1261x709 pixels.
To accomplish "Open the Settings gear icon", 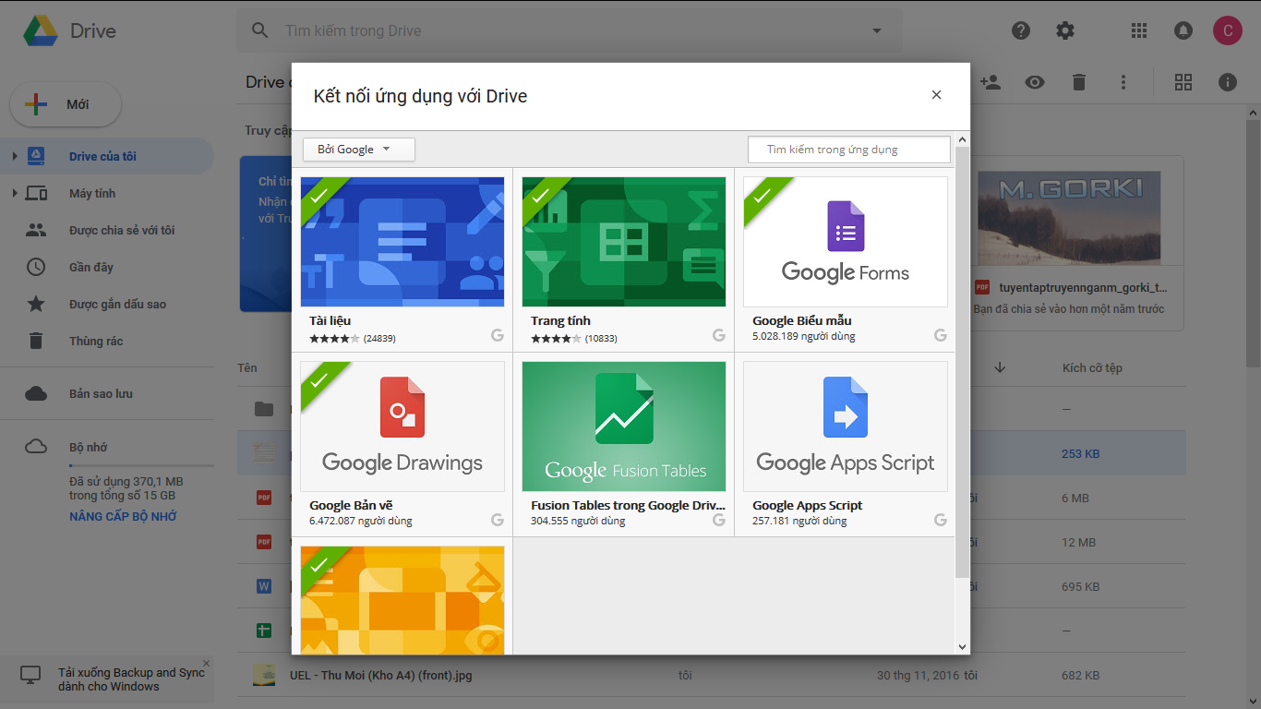I will [x=1065, y=30].
